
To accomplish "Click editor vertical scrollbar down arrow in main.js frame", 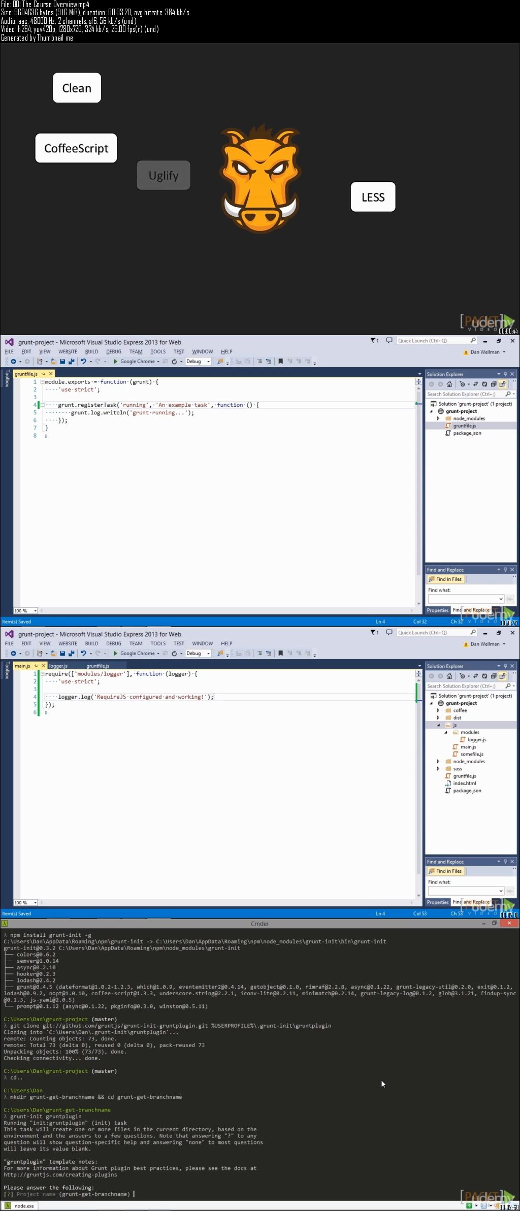I will point(419,896).
